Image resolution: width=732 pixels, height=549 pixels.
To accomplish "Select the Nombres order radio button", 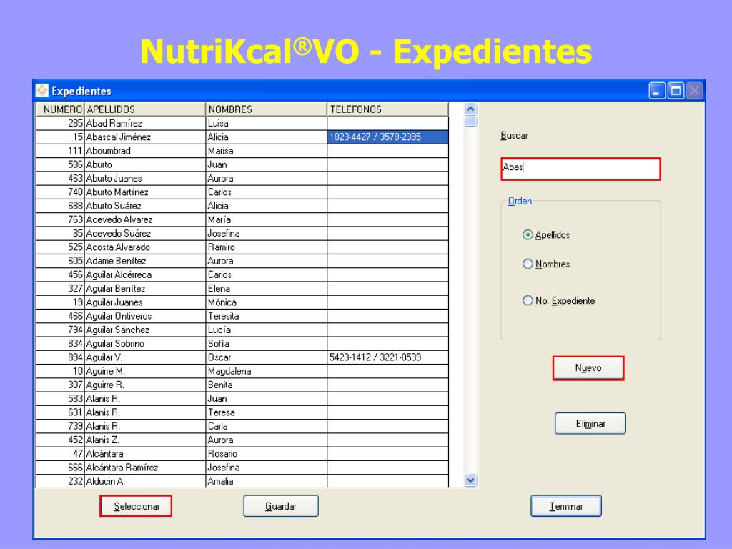I will 528,264.
